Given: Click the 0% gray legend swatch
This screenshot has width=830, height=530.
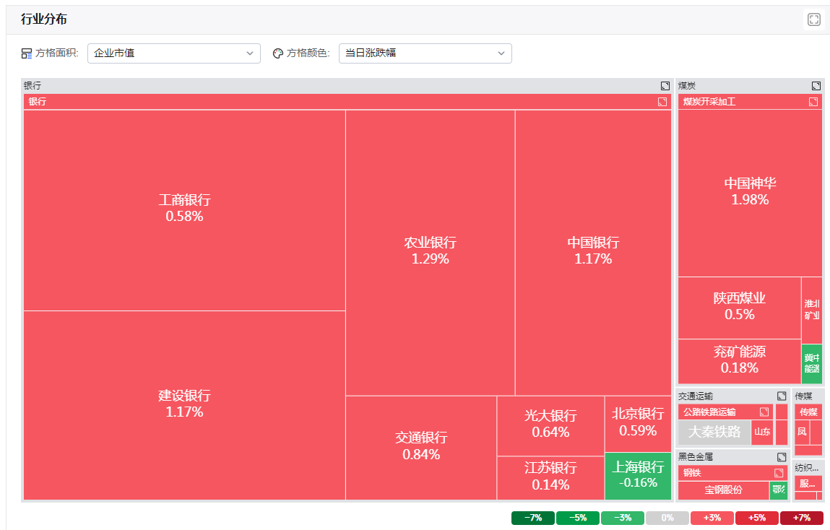Looking at the screenshot, I should 667,518.
